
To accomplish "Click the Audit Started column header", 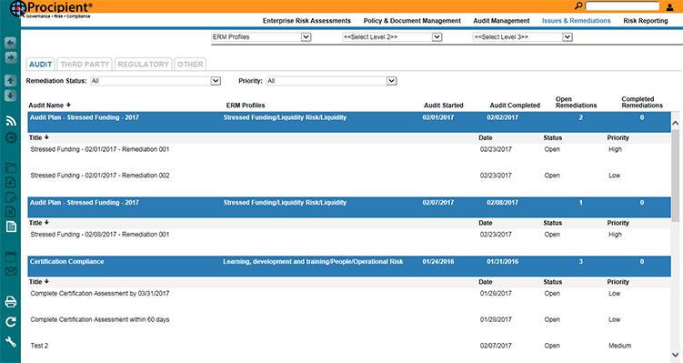I will [x=444, y=105].
